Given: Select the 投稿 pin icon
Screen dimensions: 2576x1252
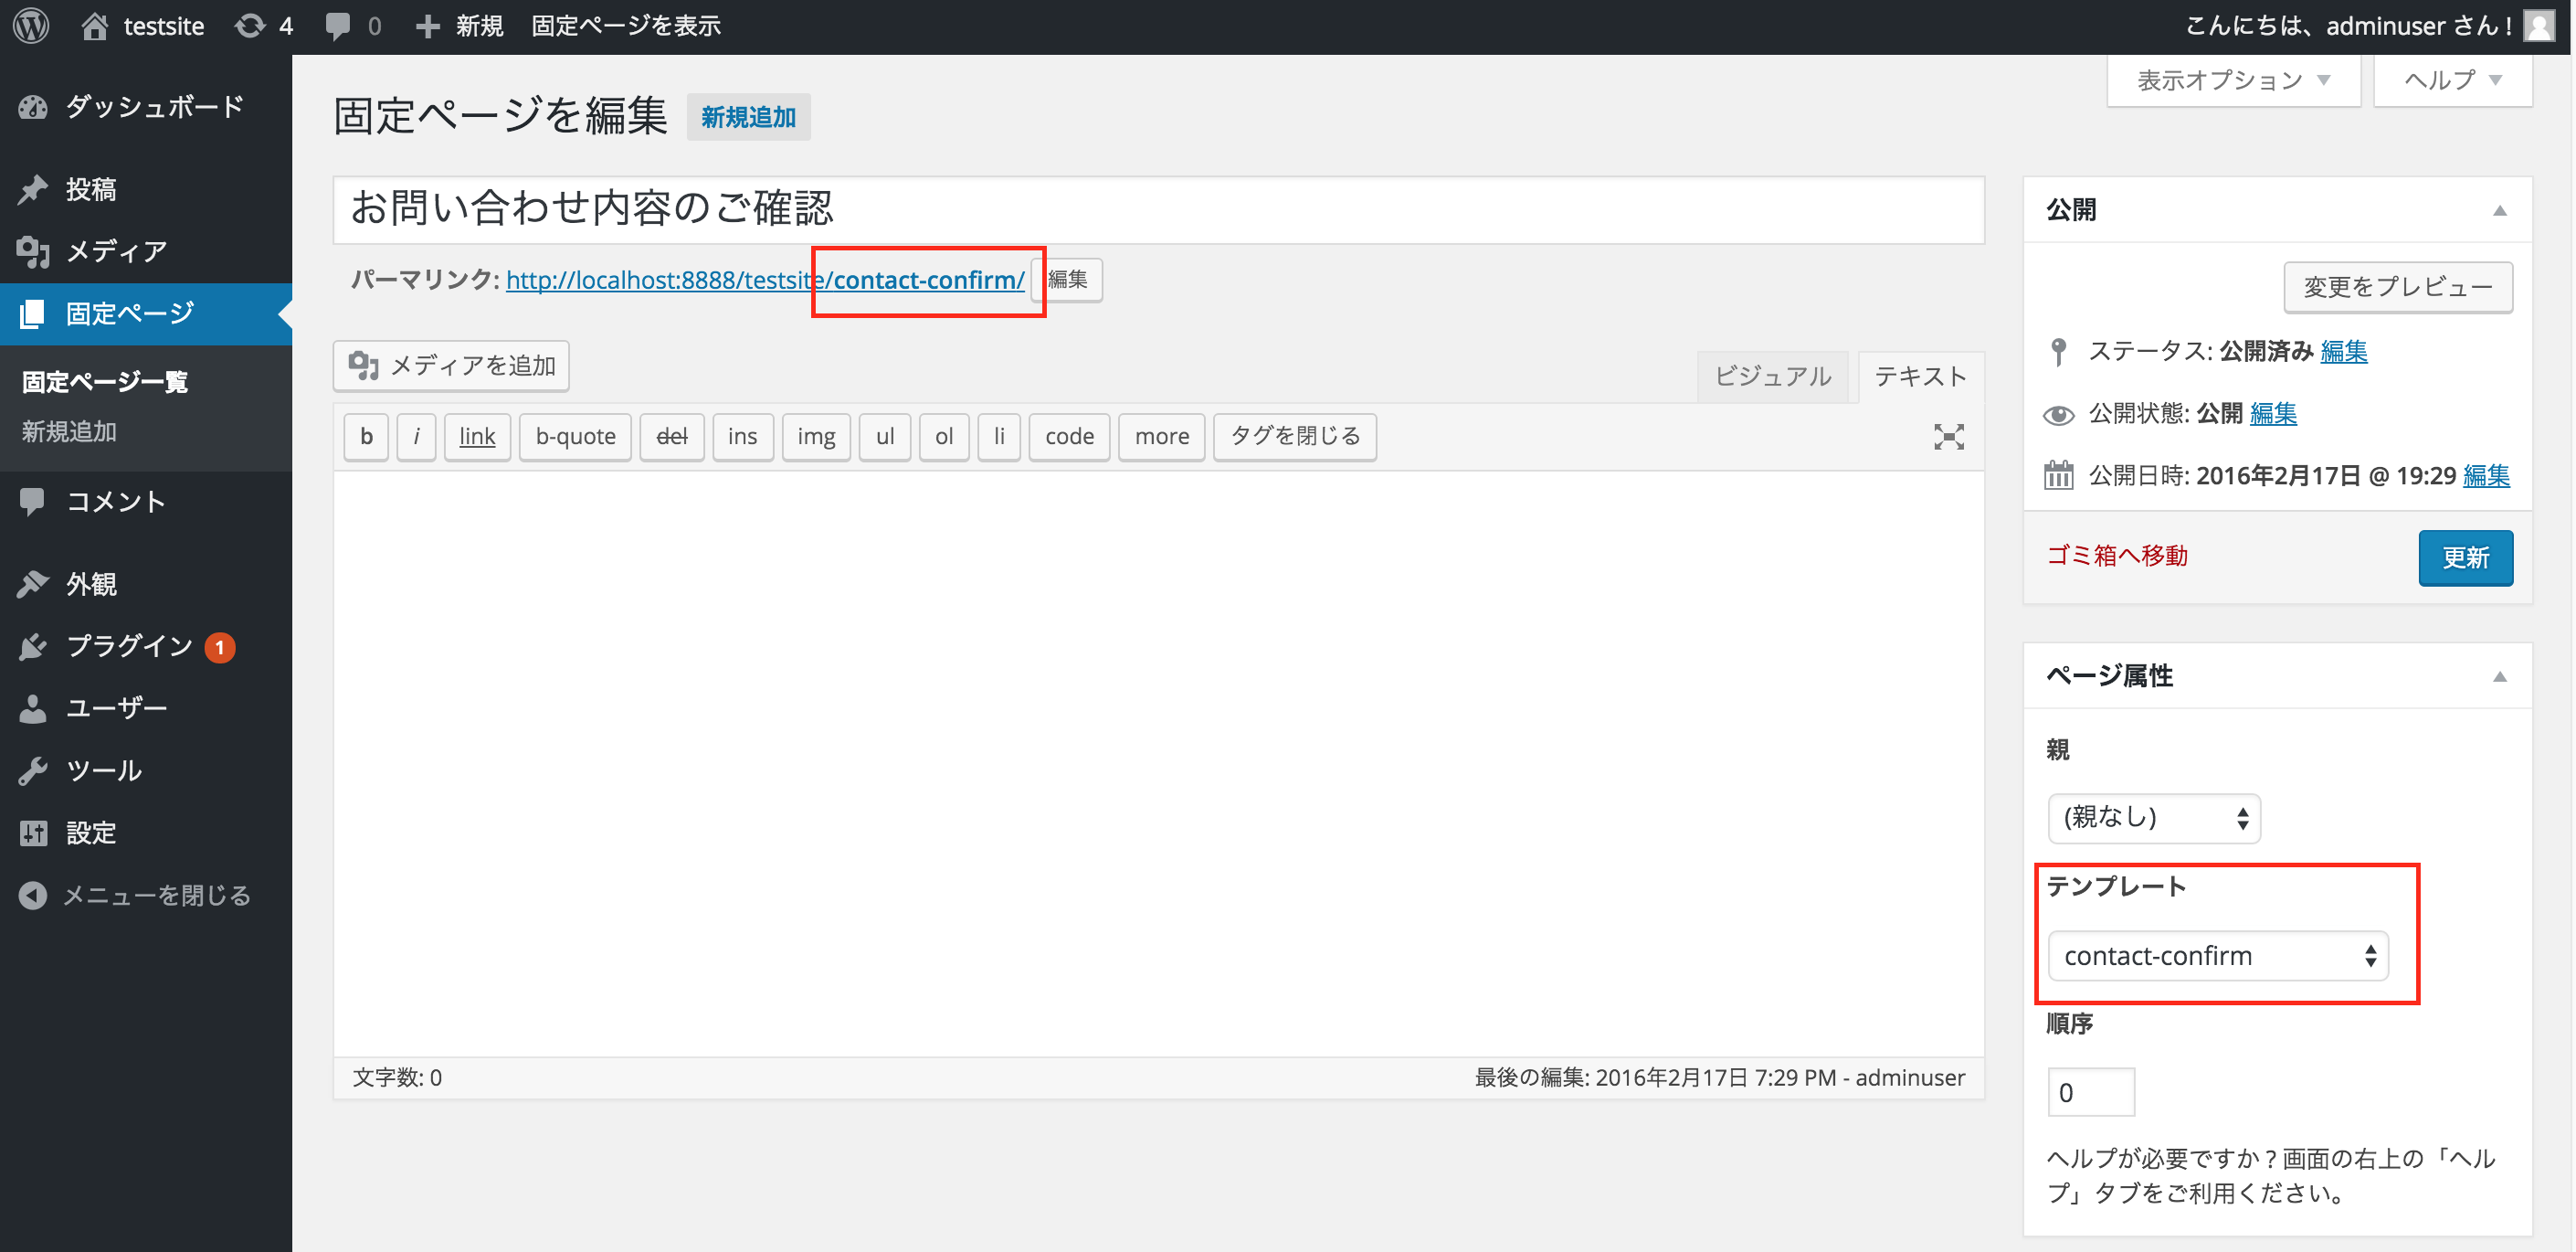Looking at the screenshot, I should (33, 188).
